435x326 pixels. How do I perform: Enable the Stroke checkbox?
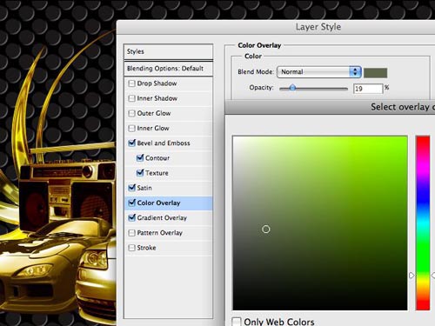point(131,248)
